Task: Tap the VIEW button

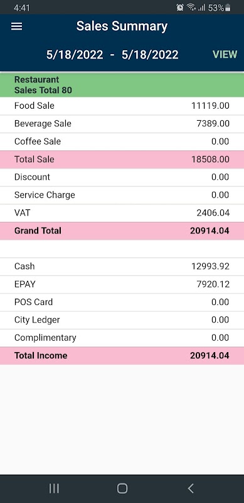Action: [x=225, y=55]
